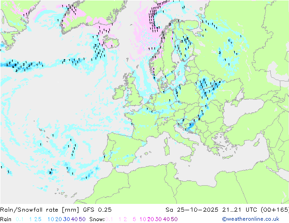Pick the Snow legend value 50
The image size is (289, 223).
coord(175,219)
